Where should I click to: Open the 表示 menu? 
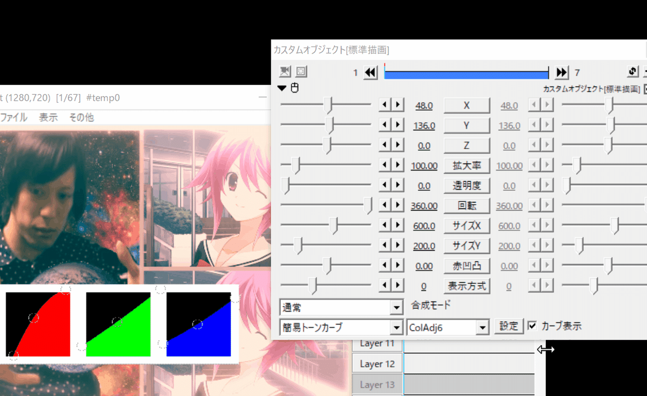[49, 117]
